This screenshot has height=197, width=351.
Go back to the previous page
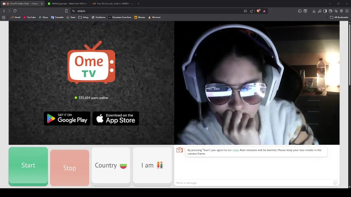click(x=4, y=11)
